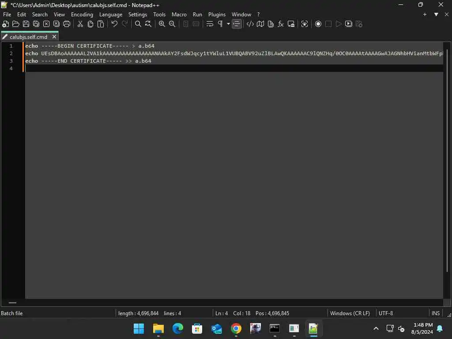Toggle Document Map toolbar icon

[x=260, y=24]
